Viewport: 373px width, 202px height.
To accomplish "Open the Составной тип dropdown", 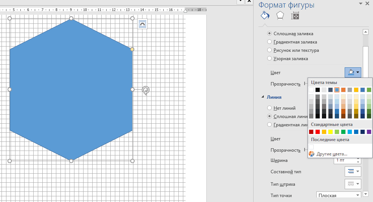I will [x=353, y=172].
